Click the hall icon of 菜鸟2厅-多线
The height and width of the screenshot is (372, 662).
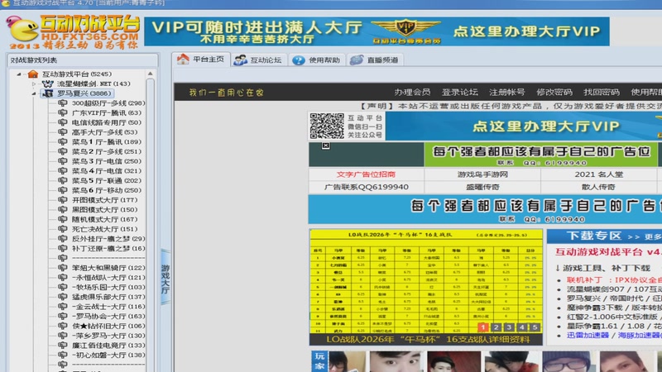pos(63,151)
